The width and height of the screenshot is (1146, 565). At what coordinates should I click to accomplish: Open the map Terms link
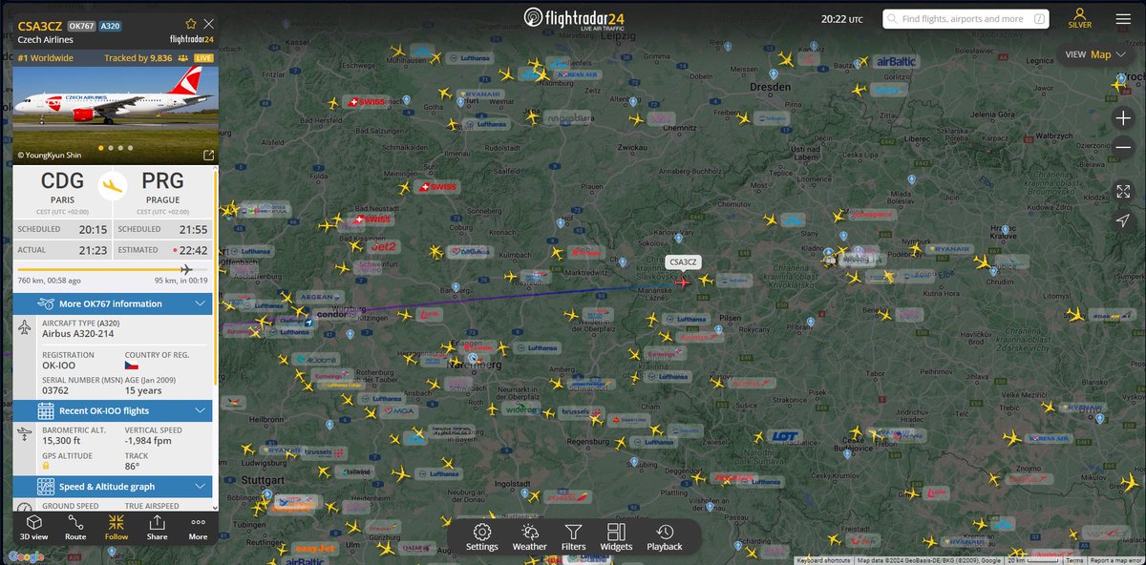pos(1075,560)
